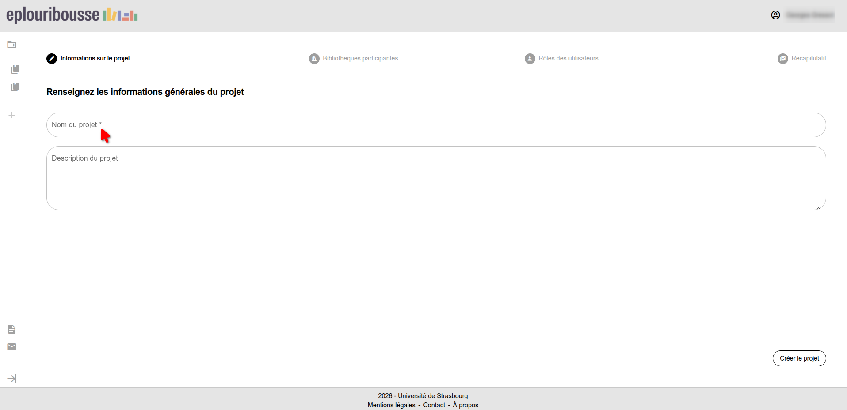Image resolution: width=847 pixels, height=410 pixels.
Task: Click the Bibliothèques participantes step icon
Action: coord(314,59)
